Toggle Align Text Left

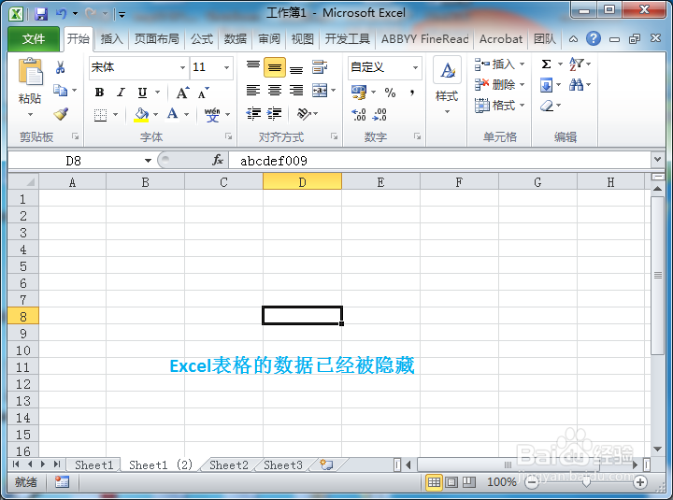coord(253,91)
